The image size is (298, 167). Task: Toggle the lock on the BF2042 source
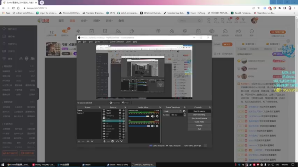click(x=124, y=126)
